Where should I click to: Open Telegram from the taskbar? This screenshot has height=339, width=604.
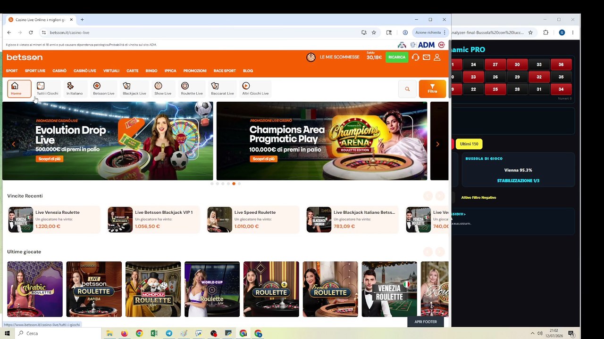[169, 333]
